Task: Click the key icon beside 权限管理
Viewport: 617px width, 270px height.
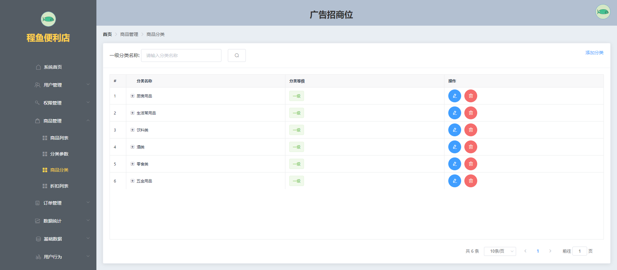Action: coord(37,103)
